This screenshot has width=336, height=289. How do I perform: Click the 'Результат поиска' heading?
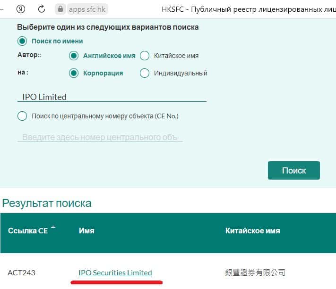[47, 203]
